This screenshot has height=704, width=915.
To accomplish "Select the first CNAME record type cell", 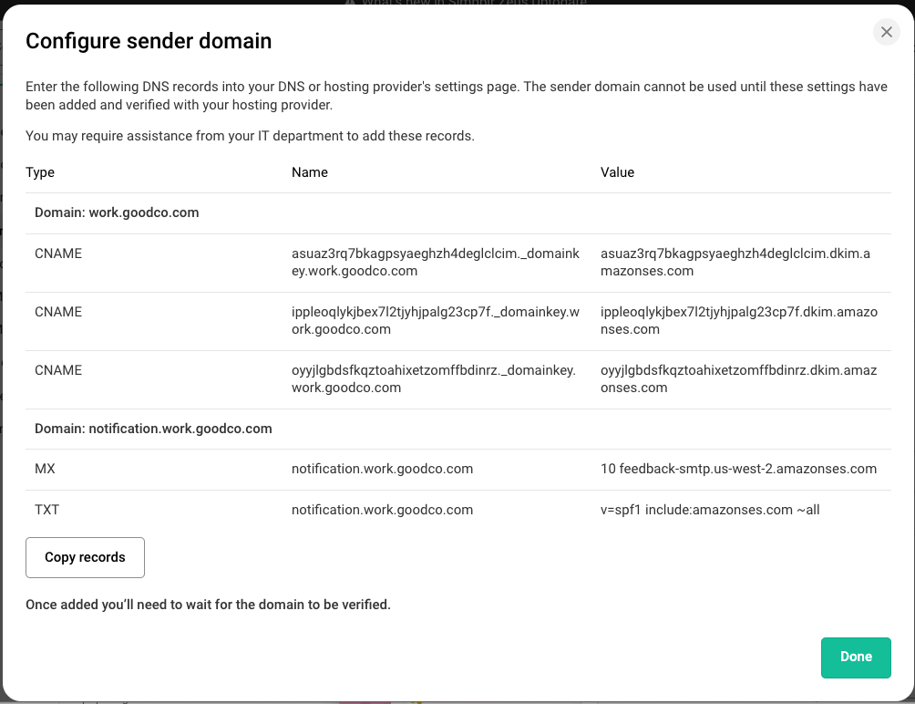I will pyautogui.click(x=58, y=254).
